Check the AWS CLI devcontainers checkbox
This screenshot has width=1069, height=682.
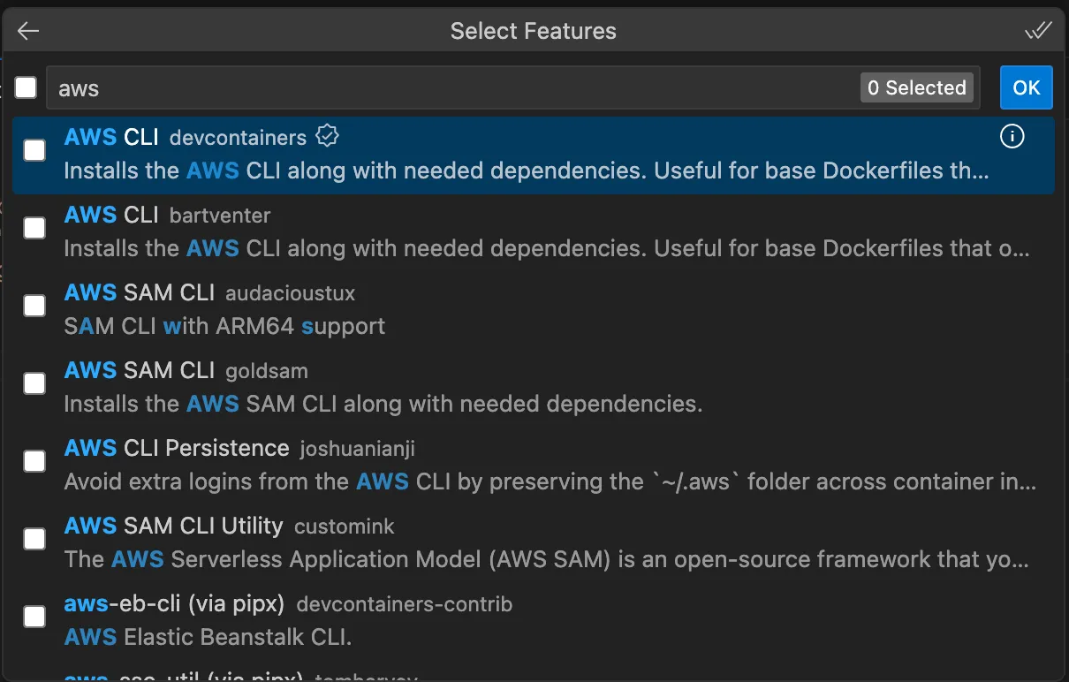point(34,150)
